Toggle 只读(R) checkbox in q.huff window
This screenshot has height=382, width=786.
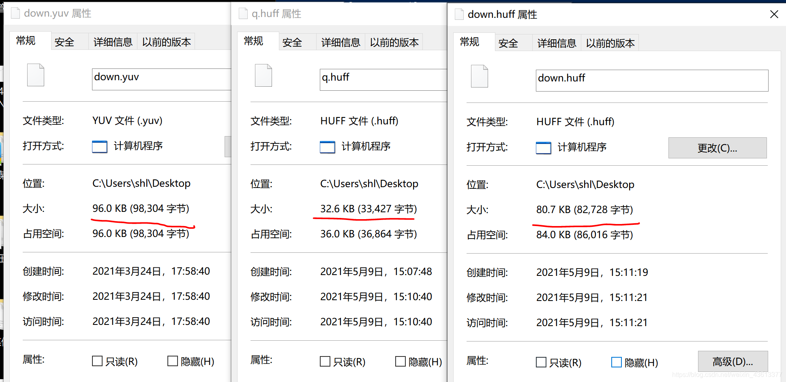[x=325, y=361]
